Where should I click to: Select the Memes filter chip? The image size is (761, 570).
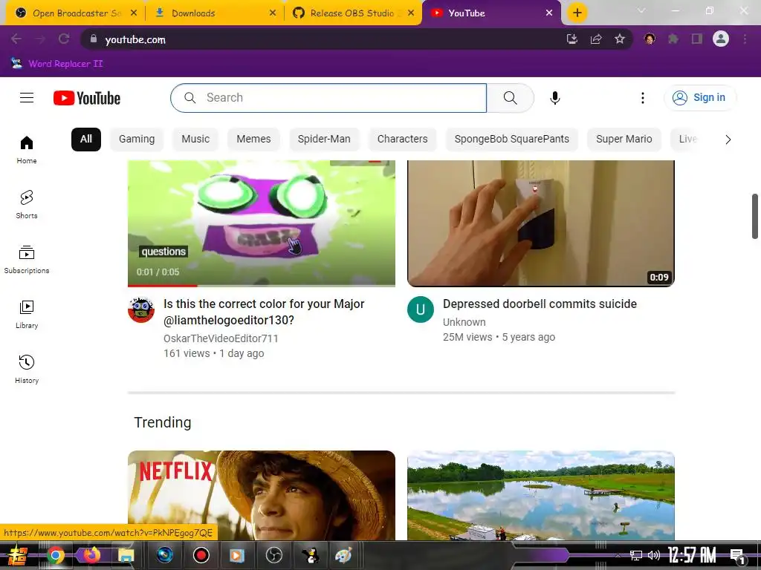[x=254, y=139]
